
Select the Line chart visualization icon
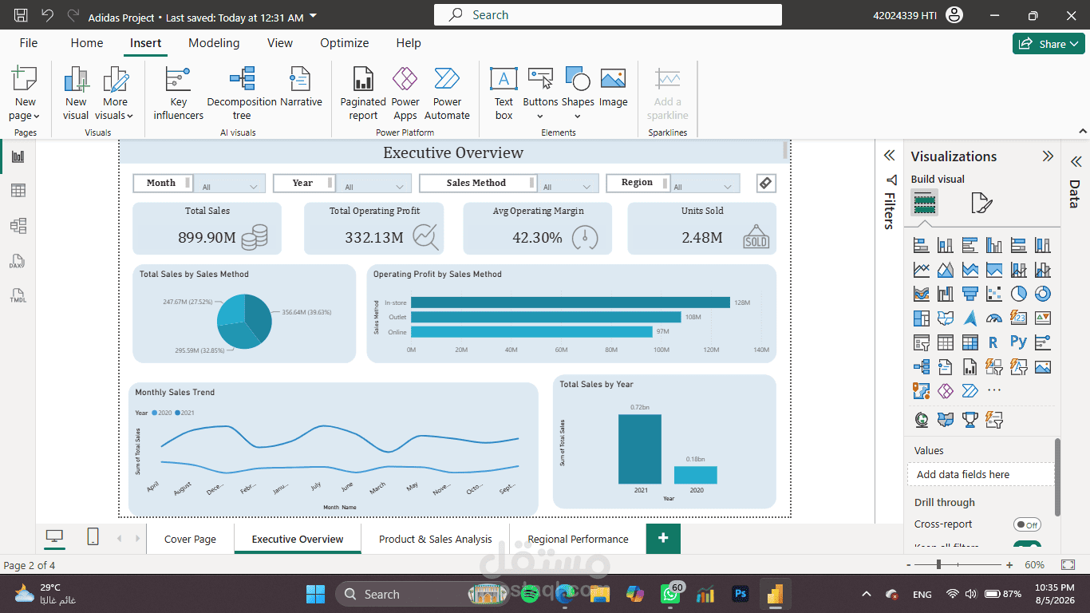coord(921,269)
